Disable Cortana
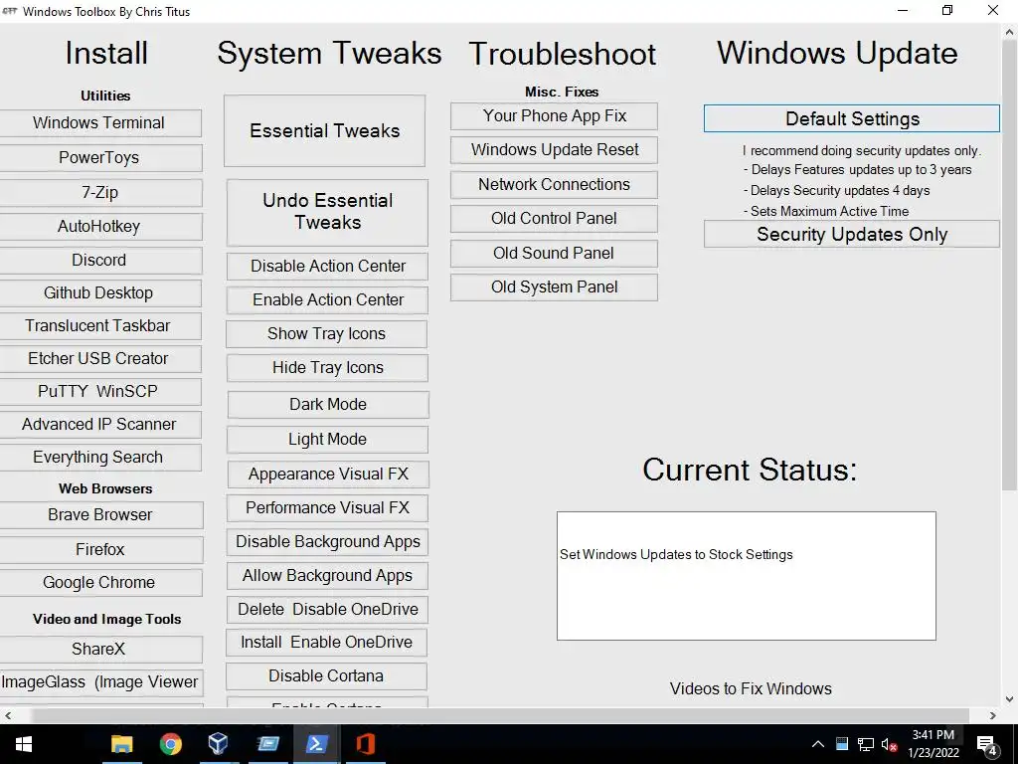 (326, 676)
